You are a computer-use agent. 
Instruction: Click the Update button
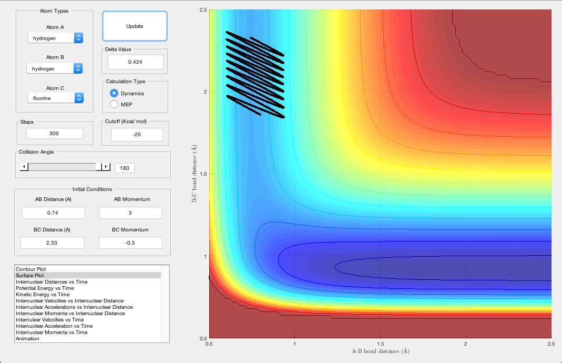click(x=135, y=26)
